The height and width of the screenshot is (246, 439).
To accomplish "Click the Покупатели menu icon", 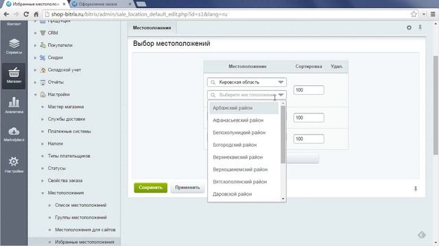I will [x=43, y=45].
